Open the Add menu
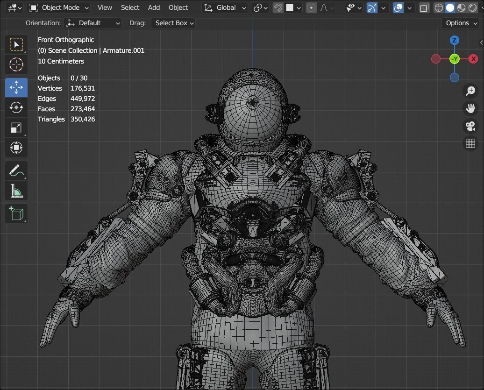 click(x=154, y=8)
